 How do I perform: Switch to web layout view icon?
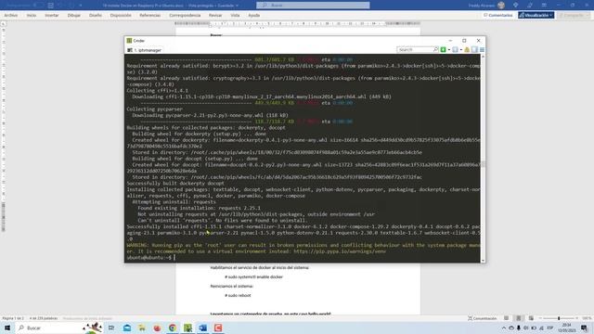click(531, 318)
